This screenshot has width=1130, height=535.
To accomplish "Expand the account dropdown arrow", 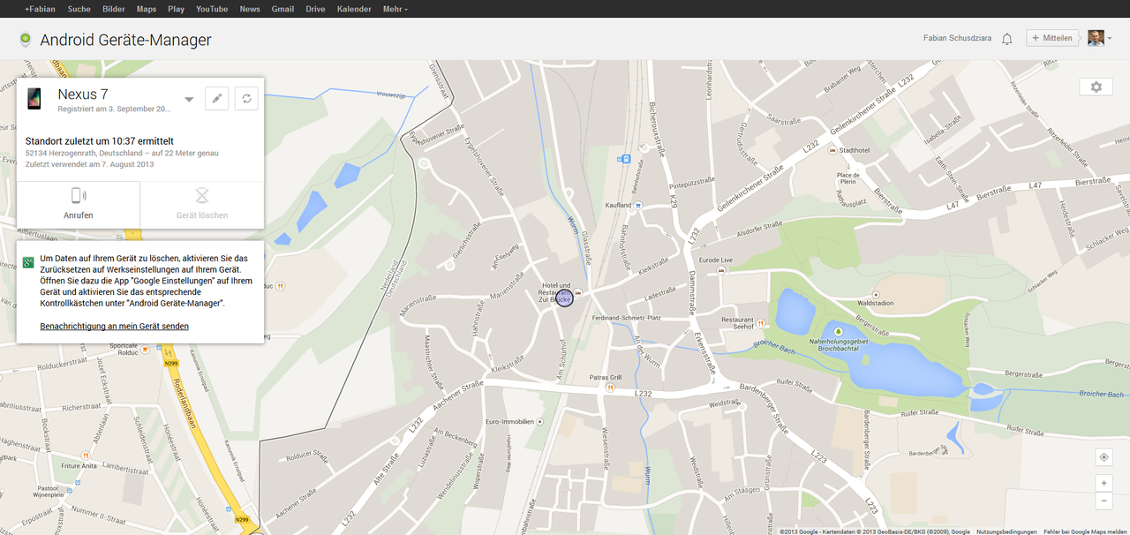I will click(x=1110, y=38).
